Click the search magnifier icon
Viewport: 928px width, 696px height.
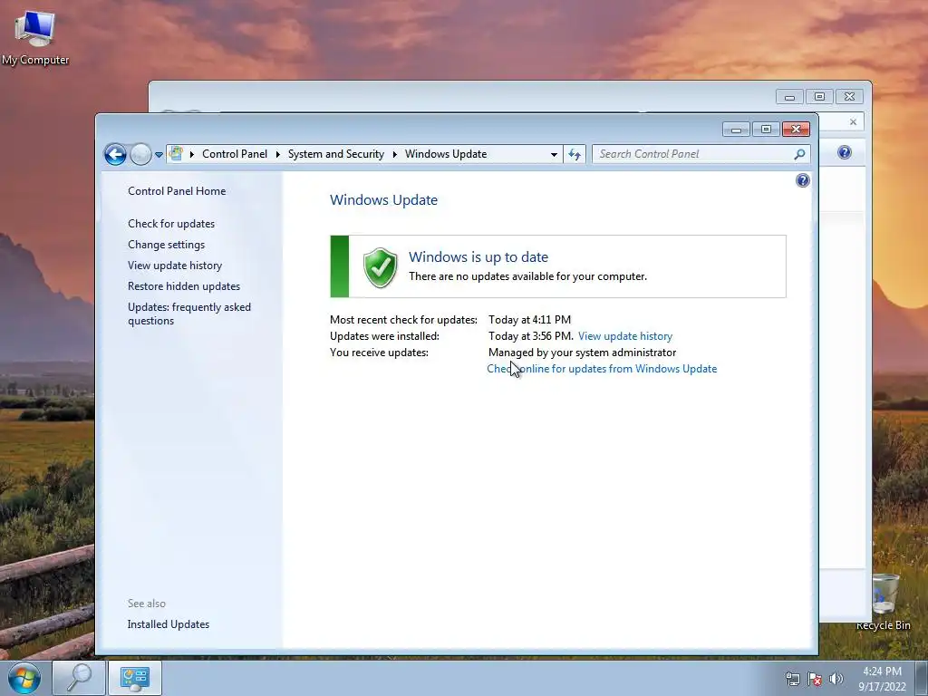(x=799, y=154)
